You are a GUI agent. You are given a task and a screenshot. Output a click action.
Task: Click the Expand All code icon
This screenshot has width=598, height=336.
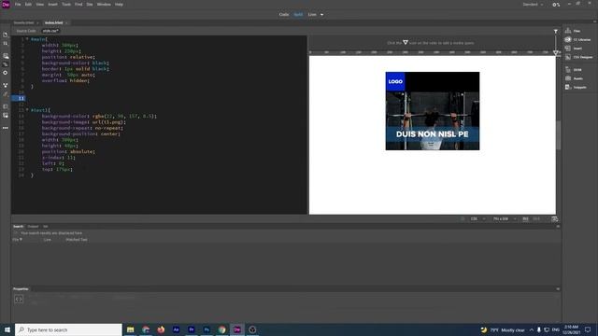pyautogui.click(x=6, y=85)
